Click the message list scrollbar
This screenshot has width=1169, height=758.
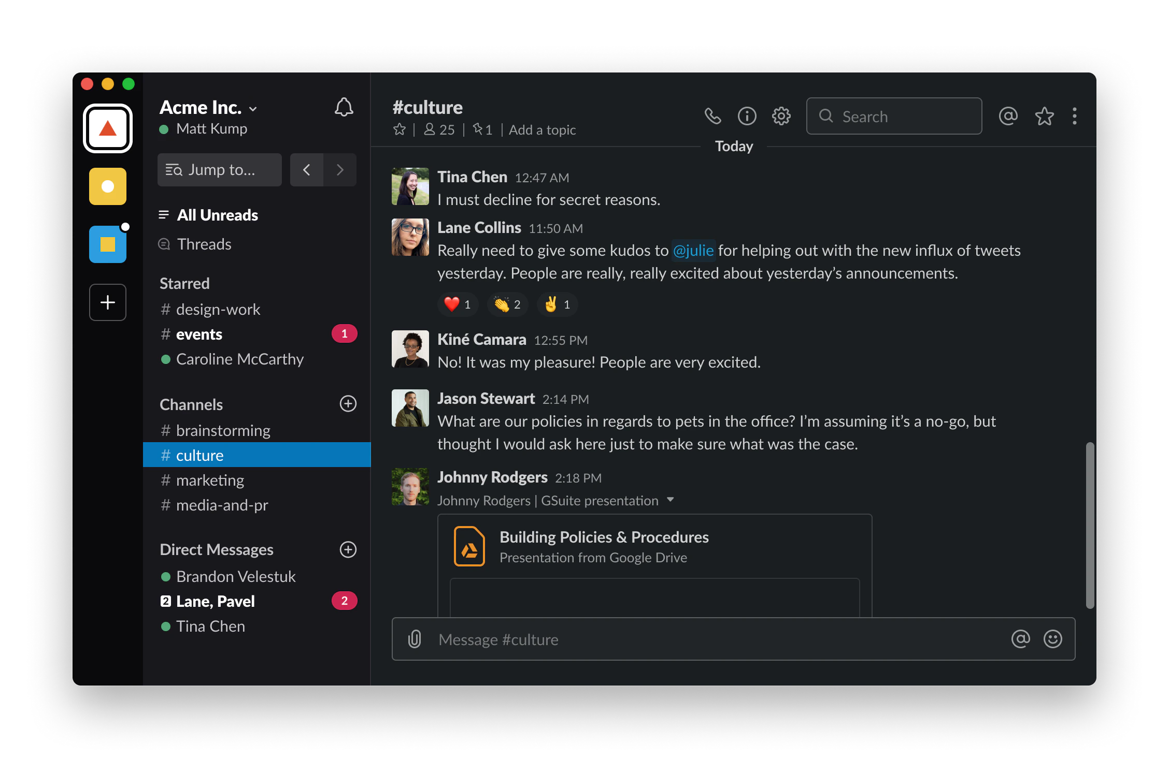(1090, 525)
